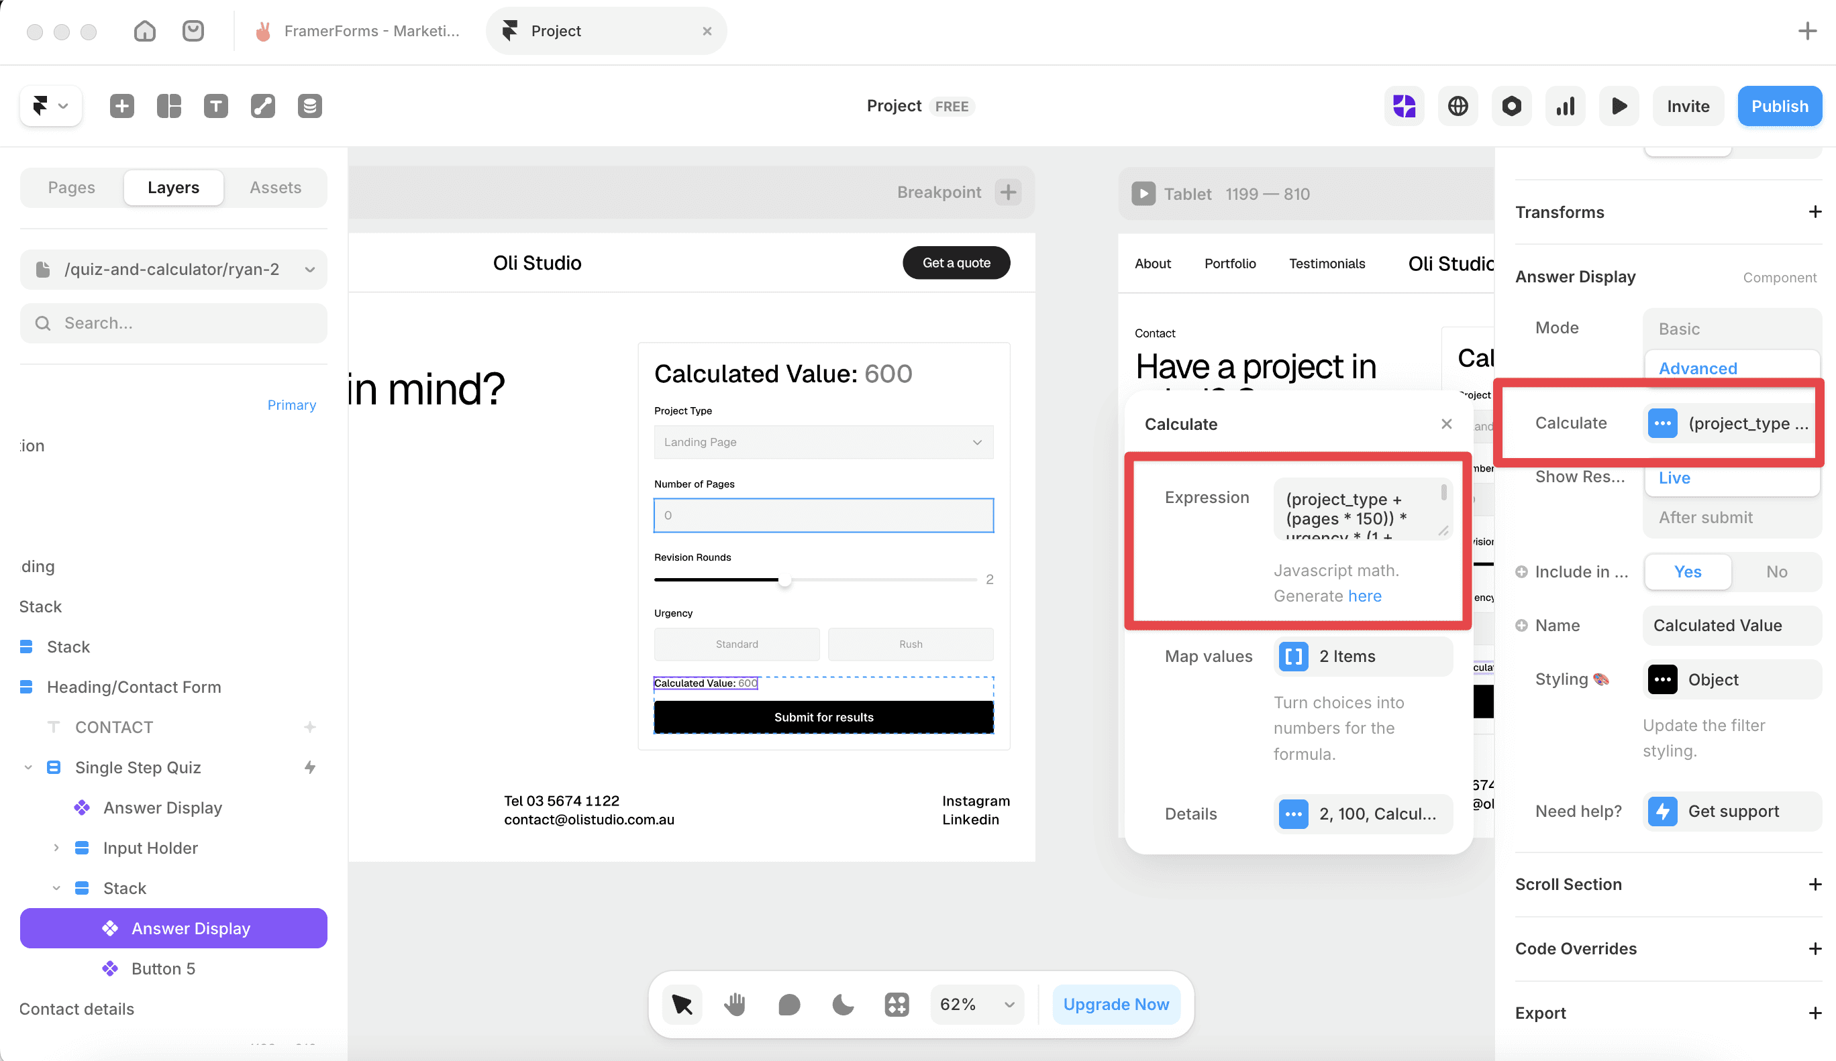The image size is (1836, 1061).
Task: Select the Vector pen tool icon
Action: pyautogui.click(x=263, y=107)
